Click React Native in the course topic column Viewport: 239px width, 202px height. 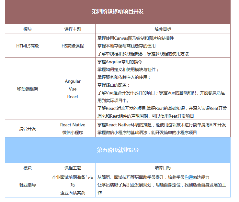click(73, 125)
